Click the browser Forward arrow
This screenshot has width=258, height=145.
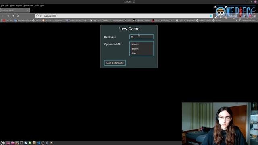pyautogui.click(x=8, y=16)
